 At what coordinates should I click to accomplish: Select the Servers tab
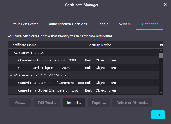(x=125, y=24)
